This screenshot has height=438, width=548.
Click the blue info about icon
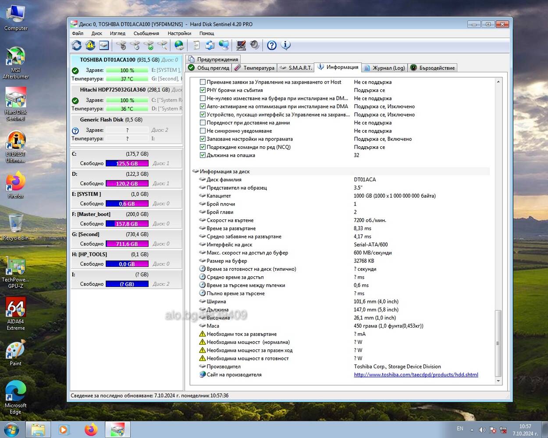(286, 45)
